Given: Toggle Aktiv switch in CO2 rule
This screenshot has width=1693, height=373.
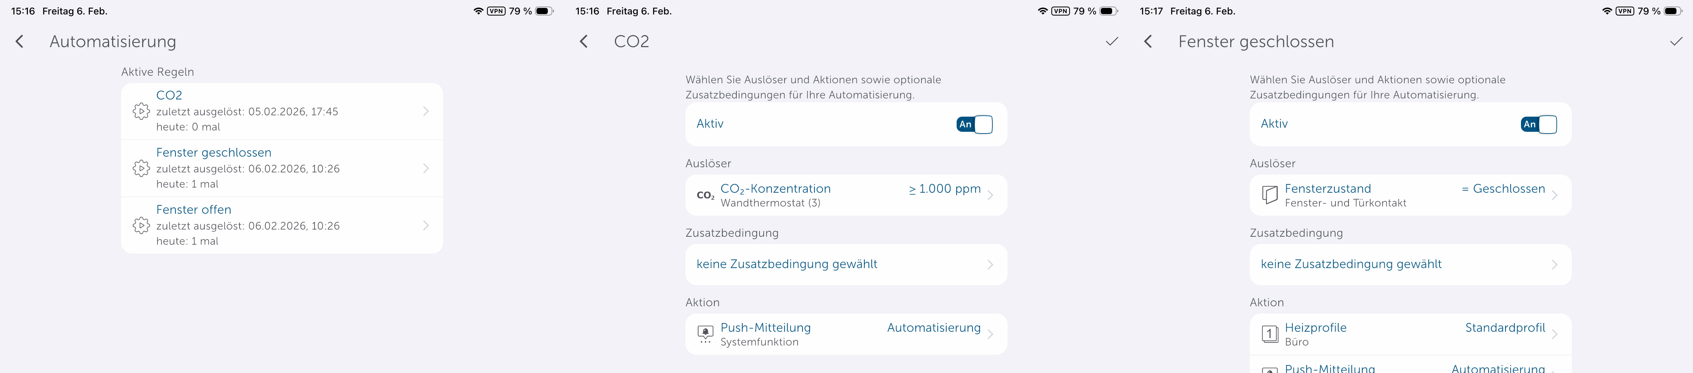Looking at the screenshot, I should 974,124.
